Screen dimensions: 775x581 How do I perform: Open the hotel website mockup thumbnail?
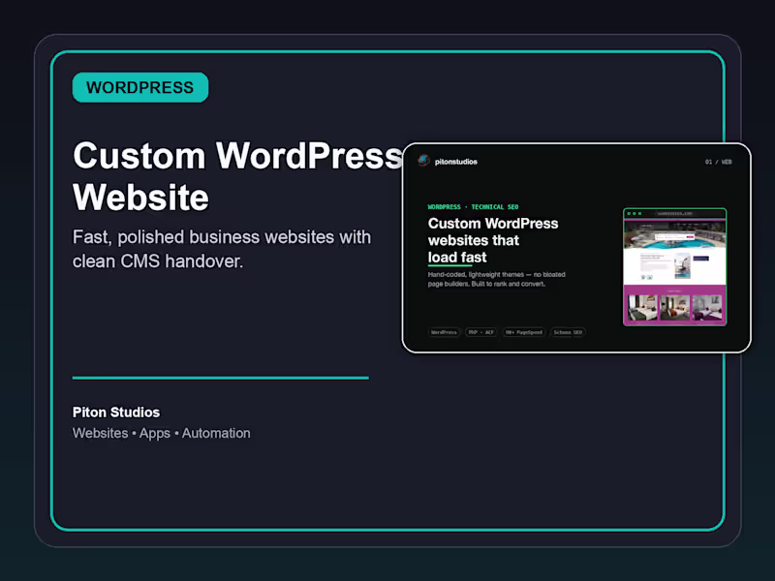pos(674,267)
